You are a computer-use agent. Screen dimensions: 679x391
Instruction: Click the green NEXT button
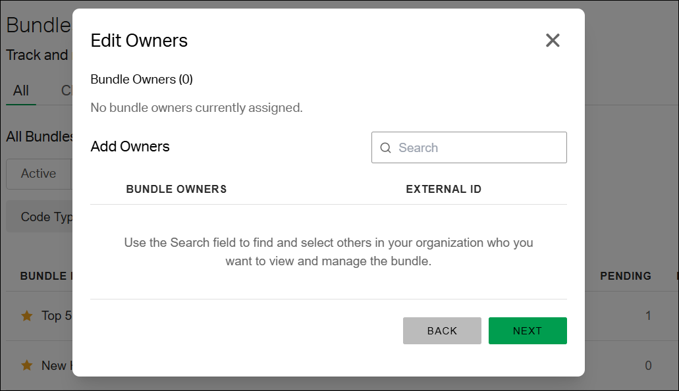click(528, 331)
